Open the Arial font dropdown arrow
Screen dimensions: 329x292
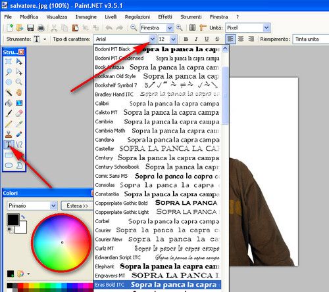coord(152,39)
